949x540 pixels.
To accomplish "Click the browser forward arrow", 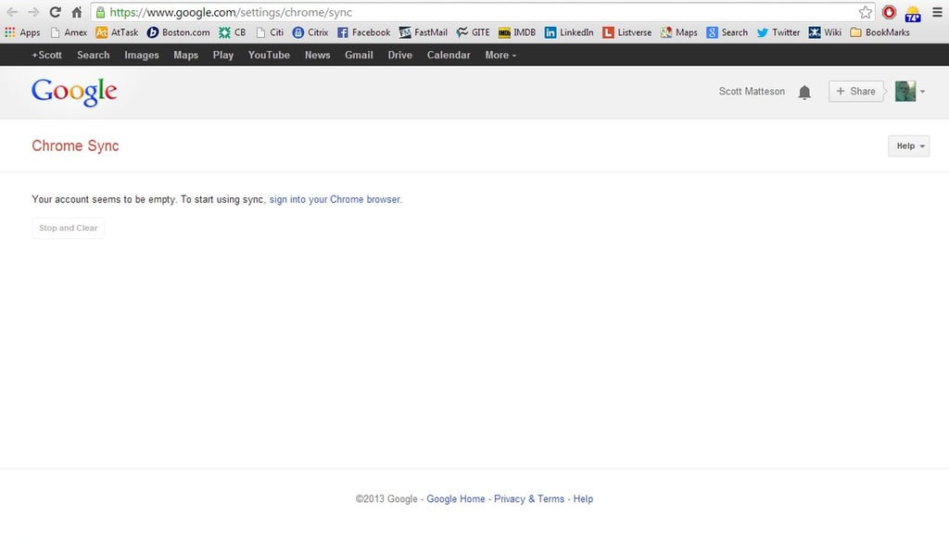I will [33, 12].
